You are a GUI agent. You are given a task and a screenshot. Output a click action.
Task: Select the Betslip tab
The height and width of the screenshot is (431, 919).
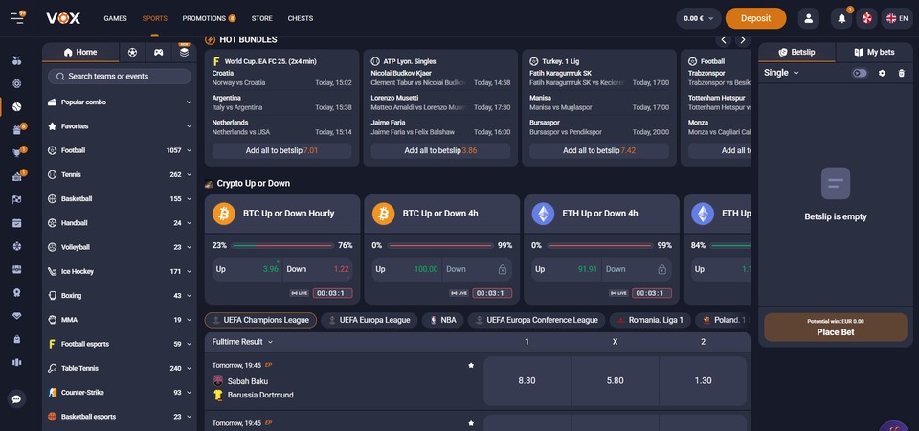(796, 52)
